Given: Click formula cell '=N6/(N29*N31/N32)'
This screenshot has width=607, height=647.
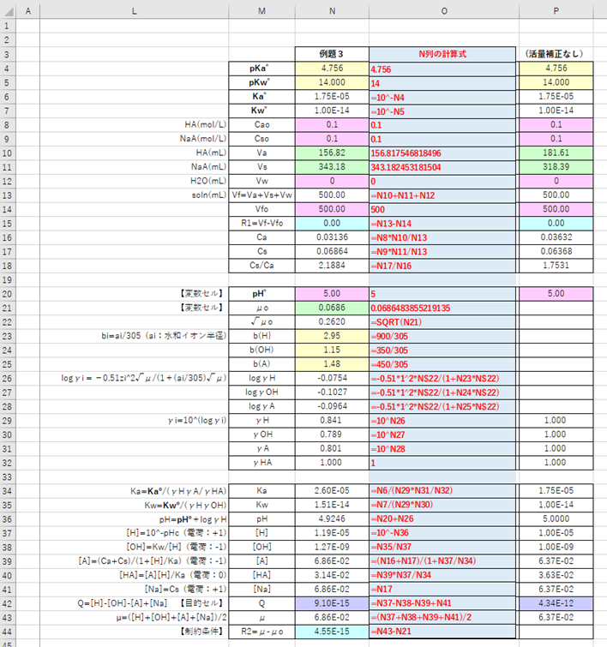Looking at the screenshot, I should pos(442,490).
